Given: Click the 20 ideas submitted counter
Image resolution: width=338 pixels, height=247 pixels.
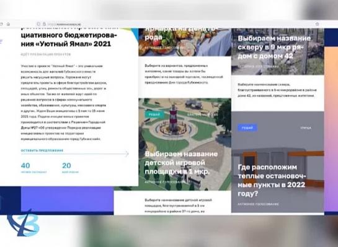Looking at the screenshot, I should tap(70, 168).
